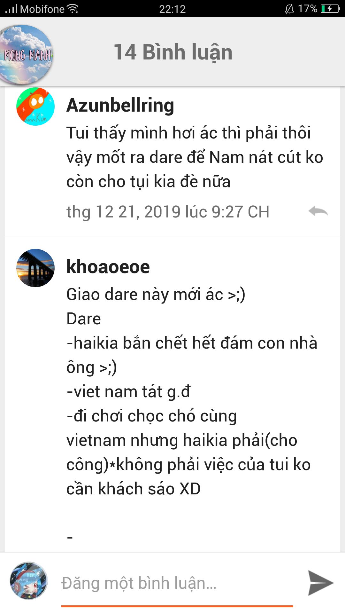345x614 pixels.
Task: Tap the Mong Manh cloud avatar in header
Action: pos(26,55)
